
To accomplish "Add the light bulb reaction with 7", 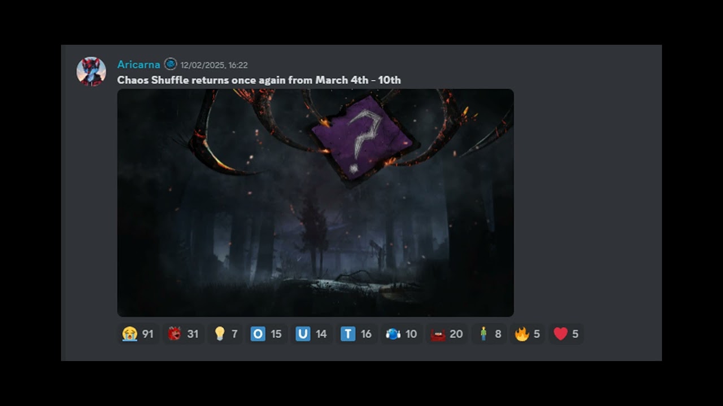I will (225, 334).
